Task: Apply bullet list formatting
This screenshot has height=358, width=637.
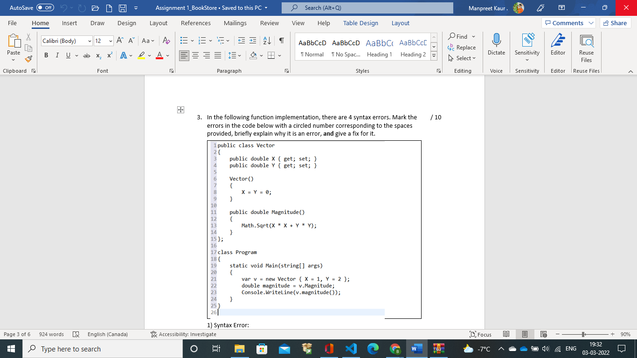Action: pos(184,41)
